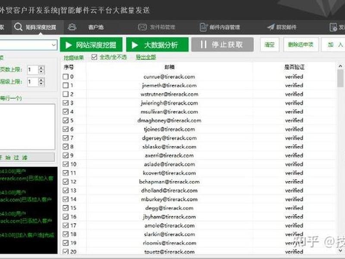Screen dimensions: 345x259
Task: Uncheck row 8 sblasko@tirerack.com checkbox
Action: pos(66,147)
